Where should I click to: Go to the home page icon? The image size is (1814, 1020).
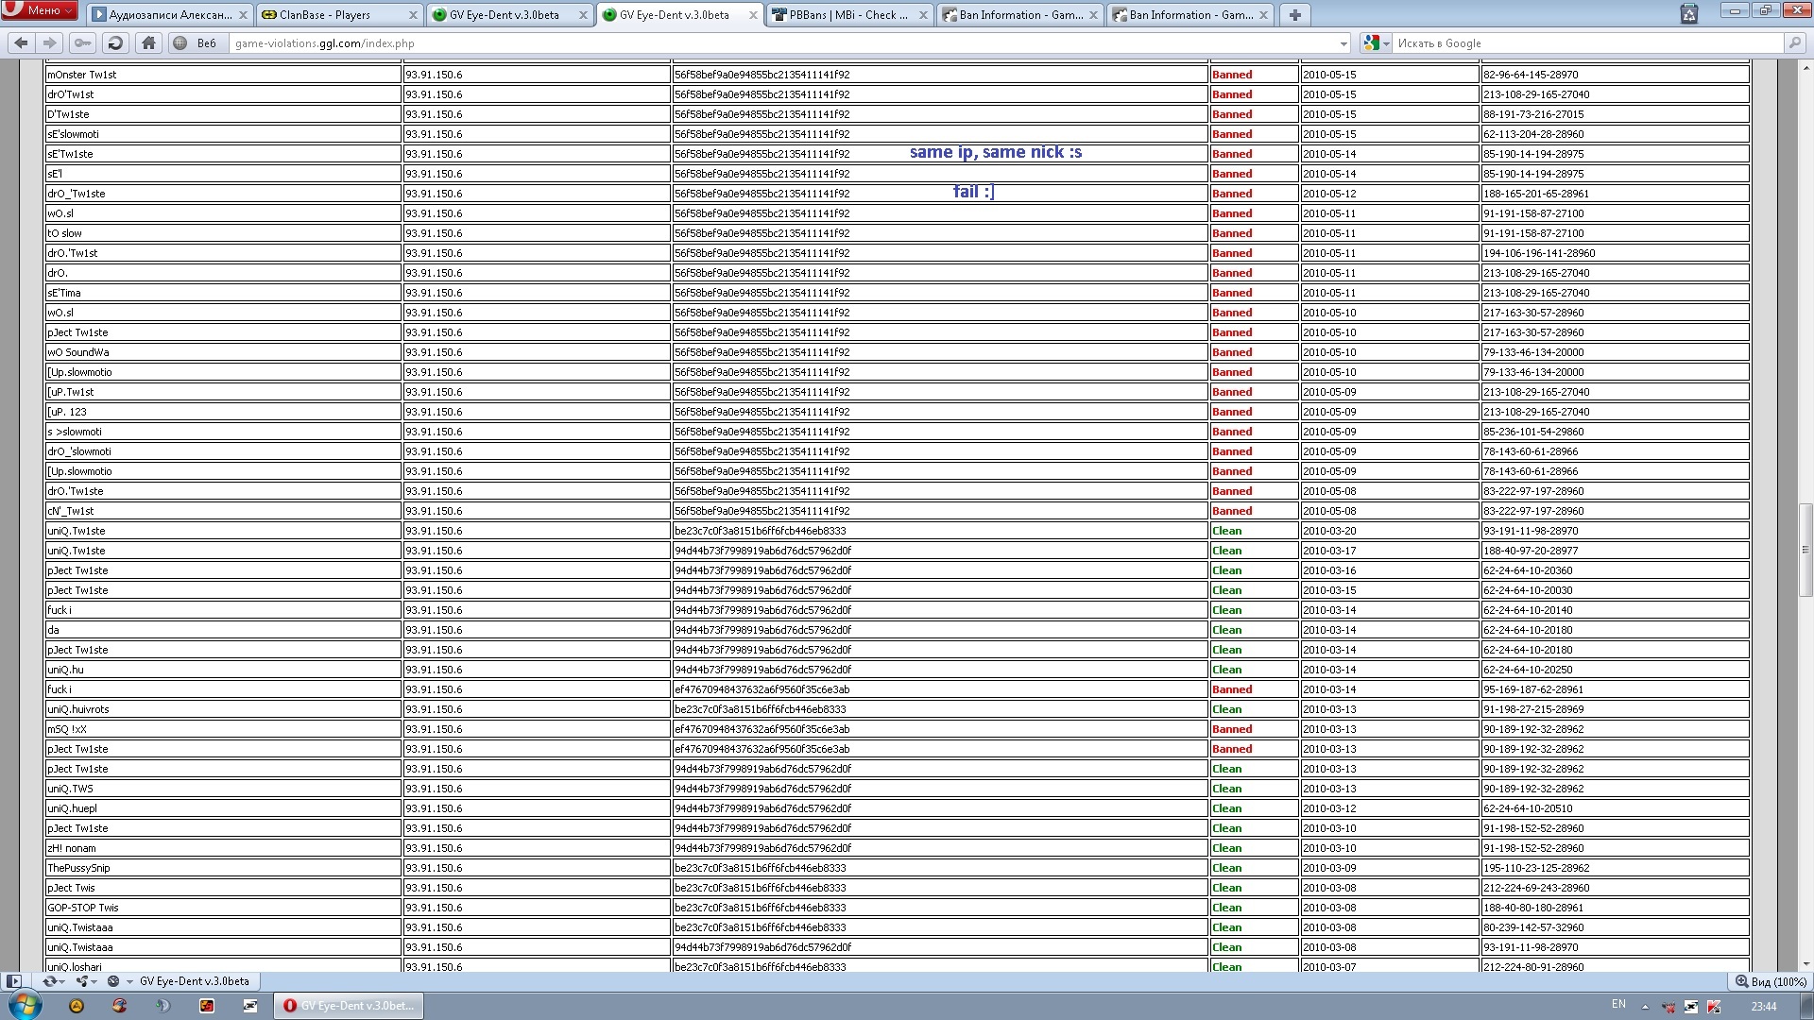(148, 42)
